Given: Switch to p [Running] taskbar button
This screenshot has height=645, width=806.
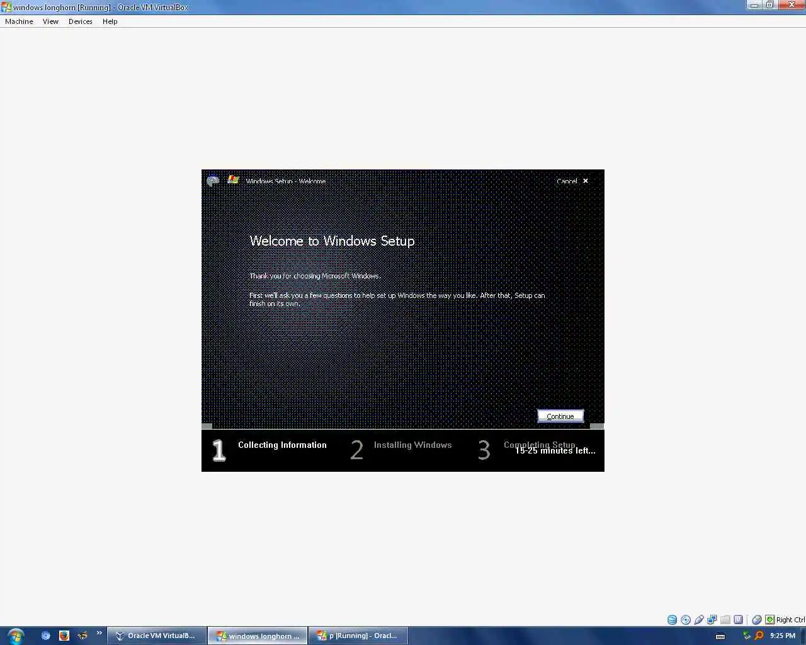Looking at the screenshot, I should click(x=358, y=636).
